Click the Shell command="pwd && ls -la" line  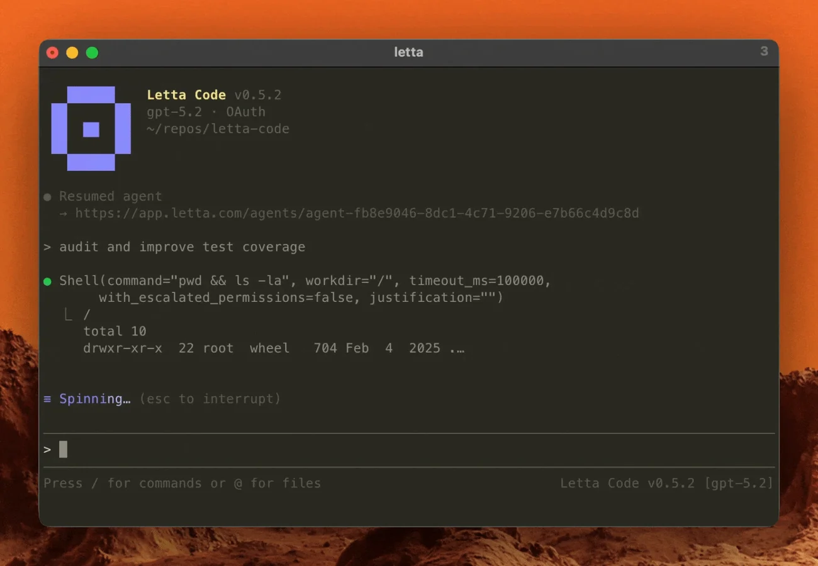tap(305, 280)
